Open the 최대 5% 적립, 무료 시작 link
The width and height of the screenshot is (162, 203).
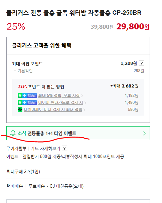pos(59,95)
